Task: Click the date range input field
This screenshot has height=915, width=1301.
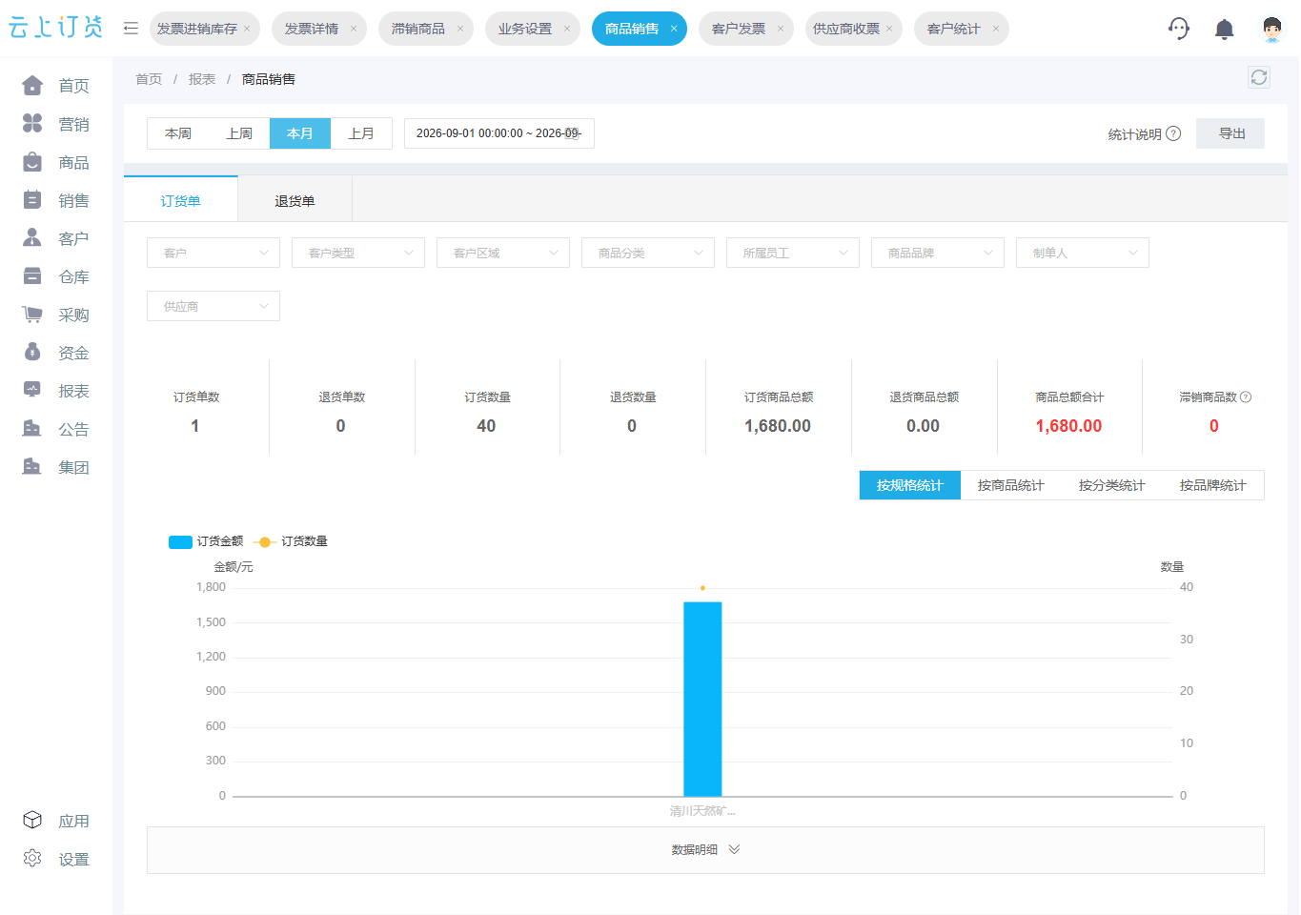Action: [499, 133]
